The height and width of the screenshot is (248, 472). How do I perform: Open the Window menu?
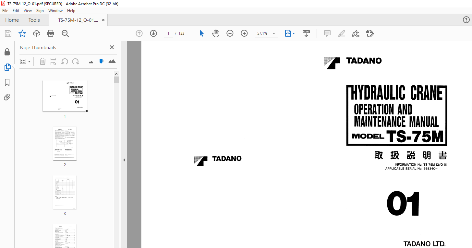tap(55, 11)
